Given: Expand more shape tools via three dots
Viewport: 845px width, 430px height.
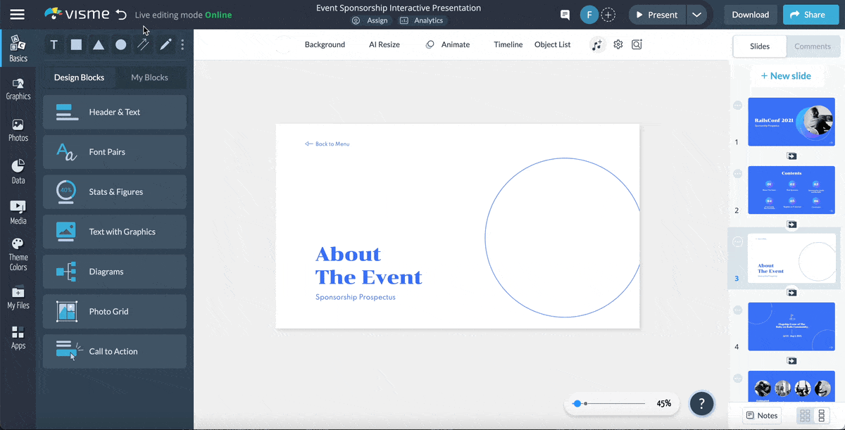Looking at the screenshot, I should pyautogui.click(x=182, y=45).
